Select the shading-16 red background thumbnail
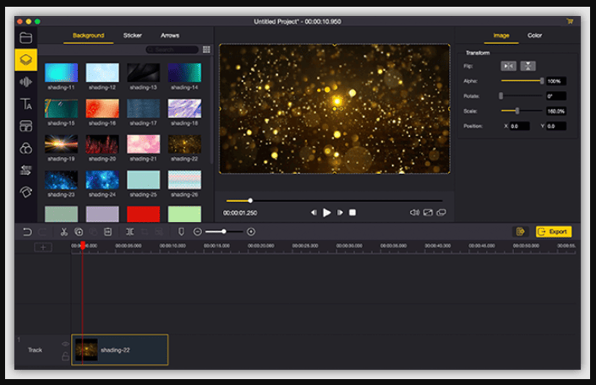 [x=102, y=109]
